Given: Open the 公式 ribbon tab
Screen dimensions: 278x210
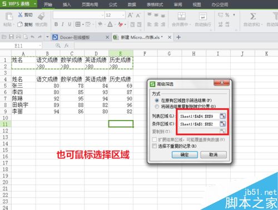Looking at the screenshot, I should (x=113, y=4).
